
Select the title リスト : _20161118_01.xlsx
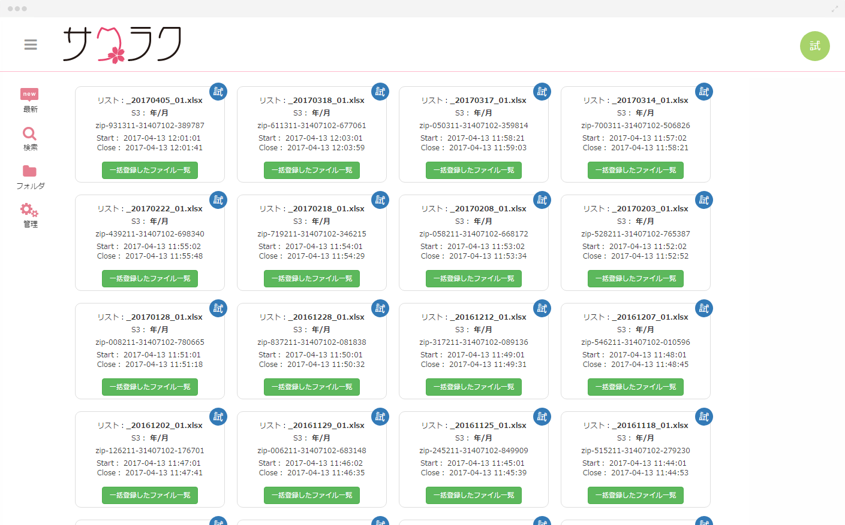(636, 425)
